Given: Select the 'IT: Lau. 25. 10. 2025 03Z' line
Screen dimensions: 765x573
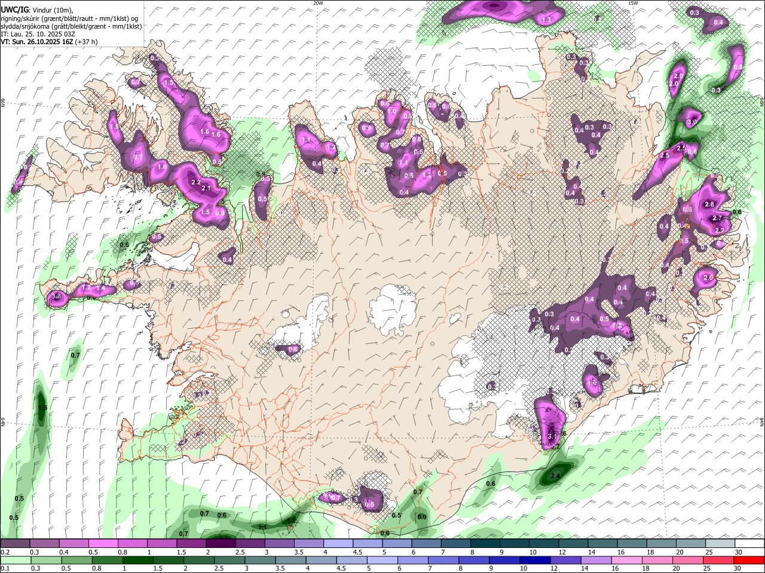Looking at the screenshot, I should [x=38, y=34].
